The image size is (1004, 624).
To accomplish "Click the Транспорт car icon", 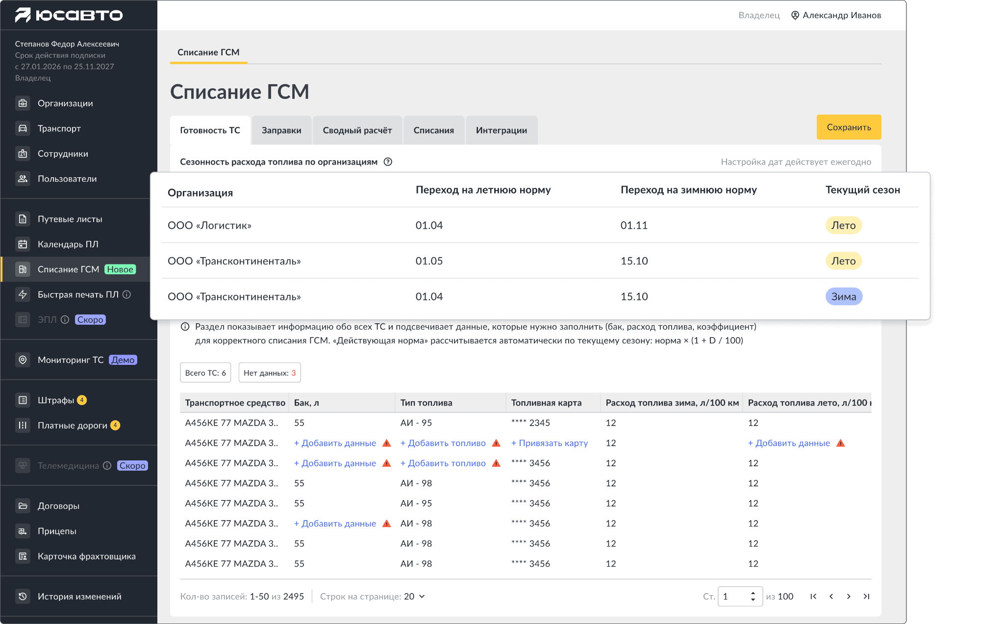I will pos(23,128).
